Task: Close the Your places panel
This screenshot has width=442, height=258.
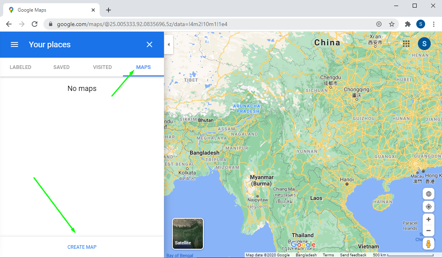Action: [149, 44]
